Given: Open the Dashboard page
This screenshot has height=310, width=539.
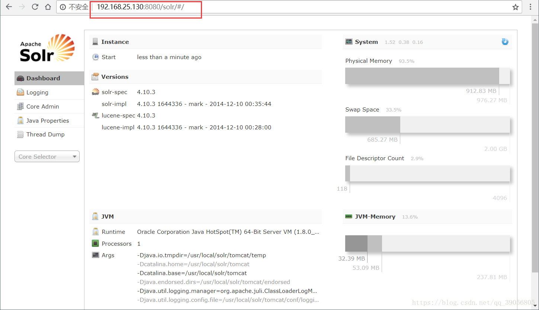Looking at the screenshot, I should click(x=49, y=78).
